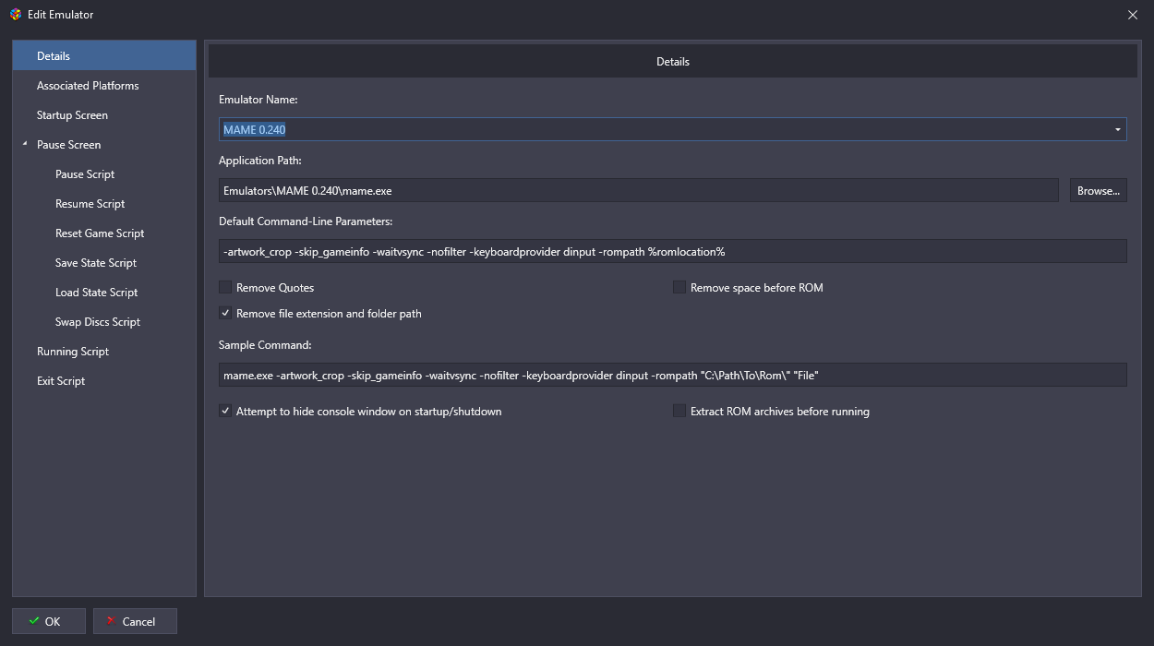Screen dimensions: 1154x646
Task: Enable Extract ROM archives before running
Action: point(679,411)
